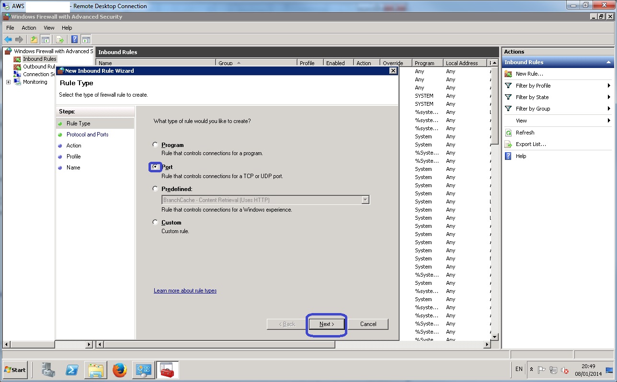This screenshot has width=617, height=382.
Task: Click Cancel in the rule wizard
Action: tap(368, 324)
